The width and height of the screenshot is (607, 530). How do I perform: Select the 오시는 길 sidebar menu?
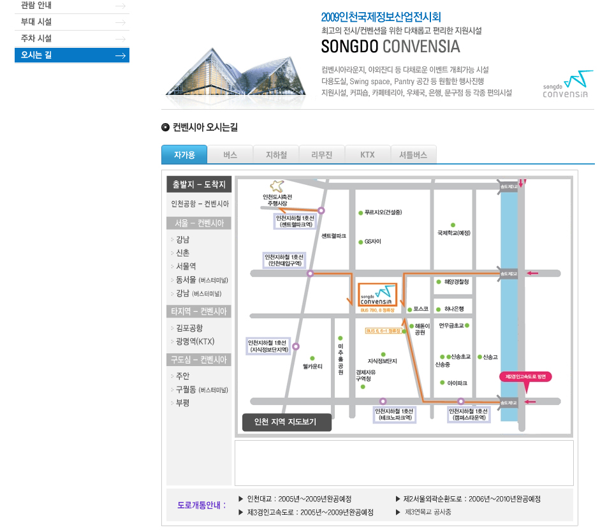[x=72, y=55]
